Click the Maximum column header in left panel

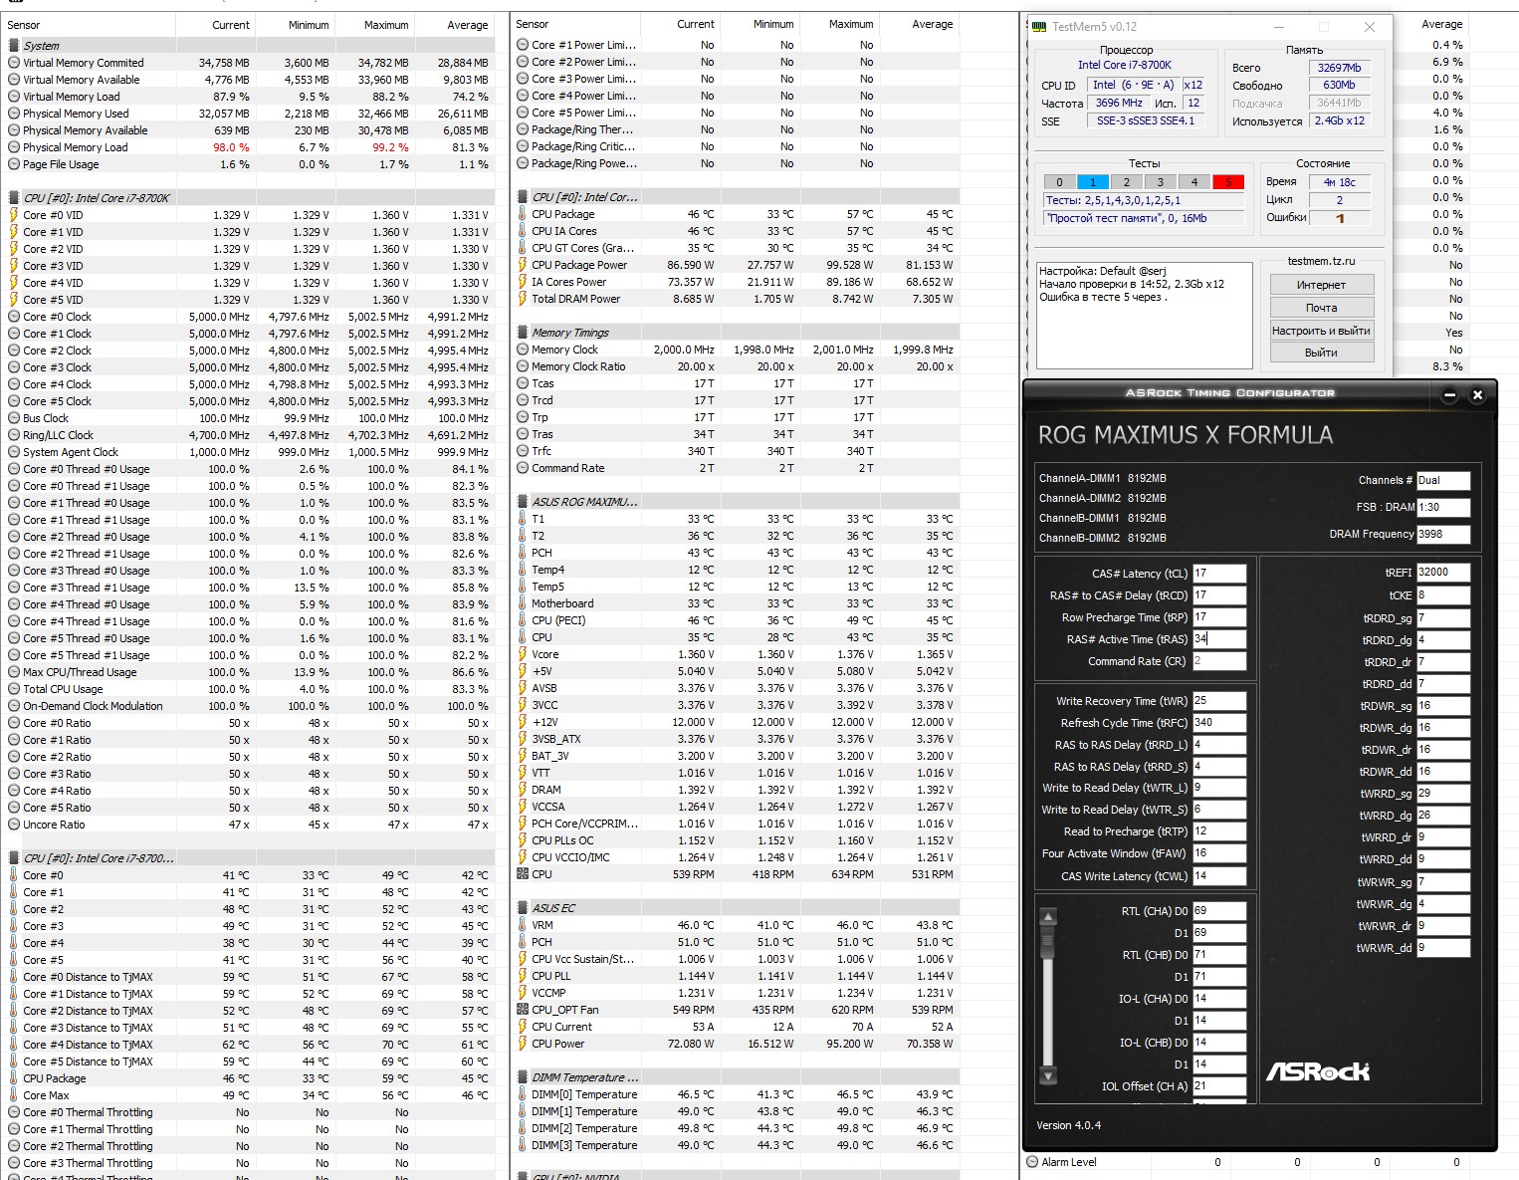click(x=386, y=25)
